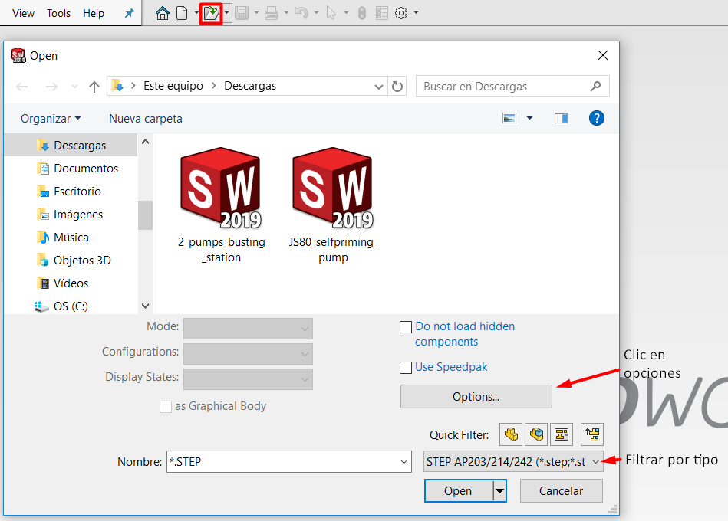Filter top-level assemblies in Quick Filter
Screen dimensions: 728x521
tap(592, 434)
